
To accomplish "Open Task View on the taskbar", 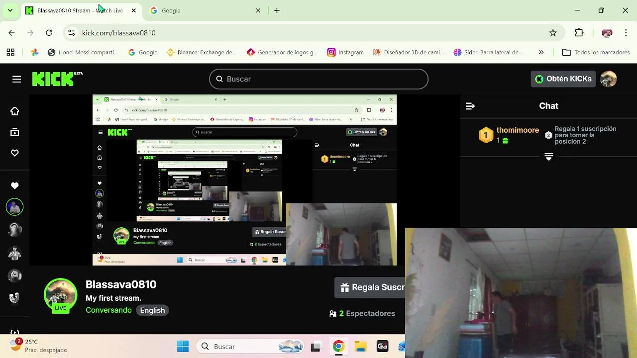I will pyautogui.click(x=316, y=347).
